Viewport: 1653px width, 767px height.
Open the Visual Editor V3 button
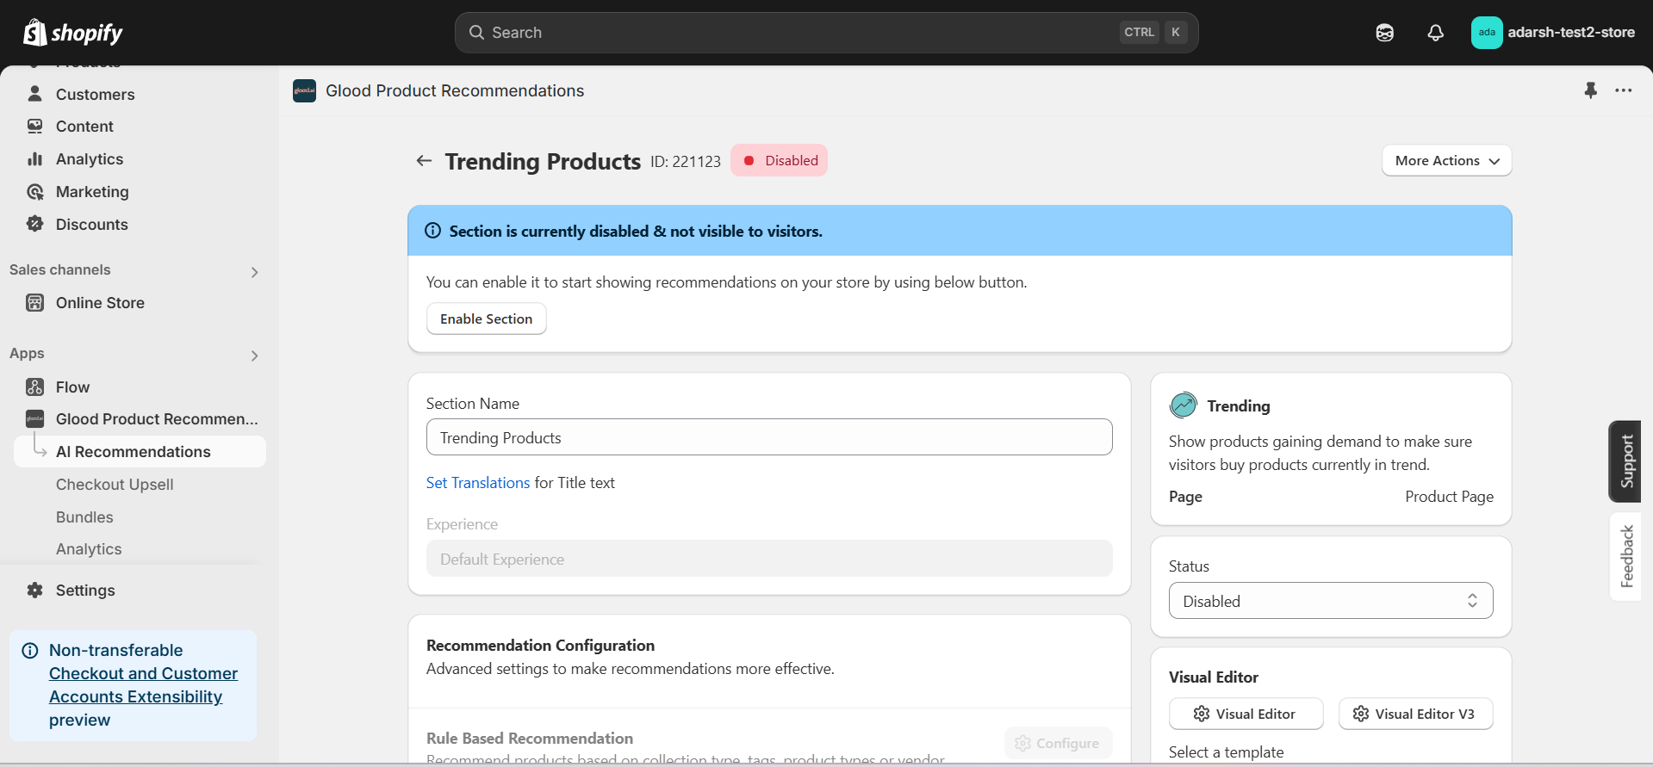click(x=1414, y=714)
